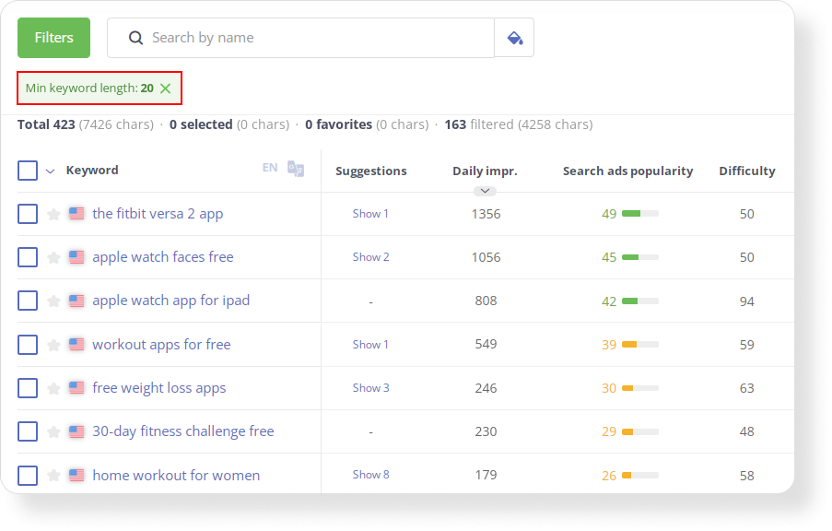Click sort arrow under Daily impr. column

[x=486, y=191]
